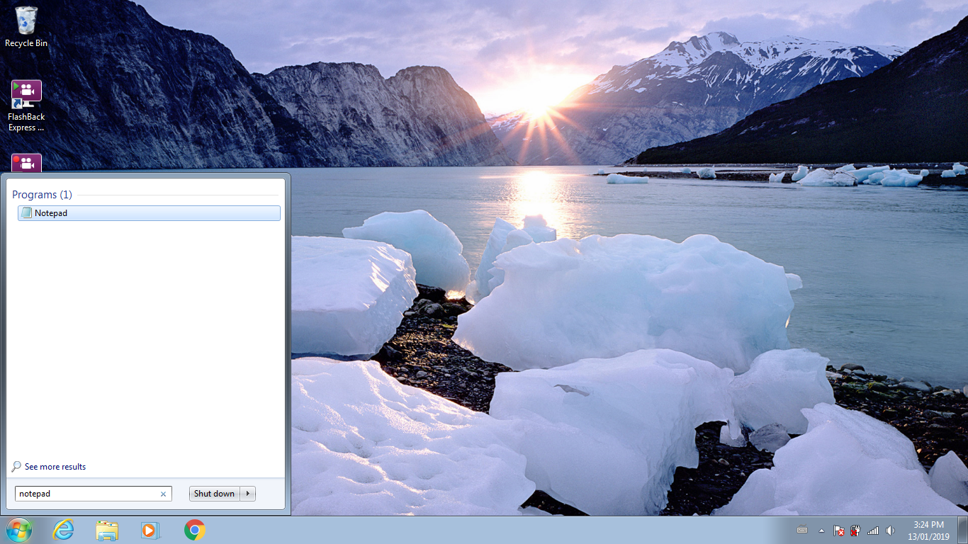Click the volume speaker tray icon

click(890, 530)
